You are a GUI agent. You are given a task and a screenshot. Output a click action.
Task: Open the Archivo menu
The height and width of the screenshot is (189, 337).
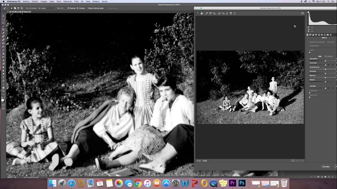26,1
